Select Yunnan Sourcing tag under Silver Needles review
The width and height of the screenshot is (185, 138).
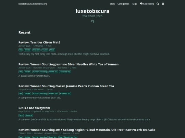point(40,72)
